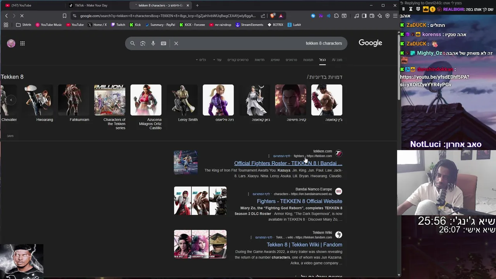Open the browser extensions puzzle icon
The width and height of the screenshot is (496, 279).
point(336,16)
